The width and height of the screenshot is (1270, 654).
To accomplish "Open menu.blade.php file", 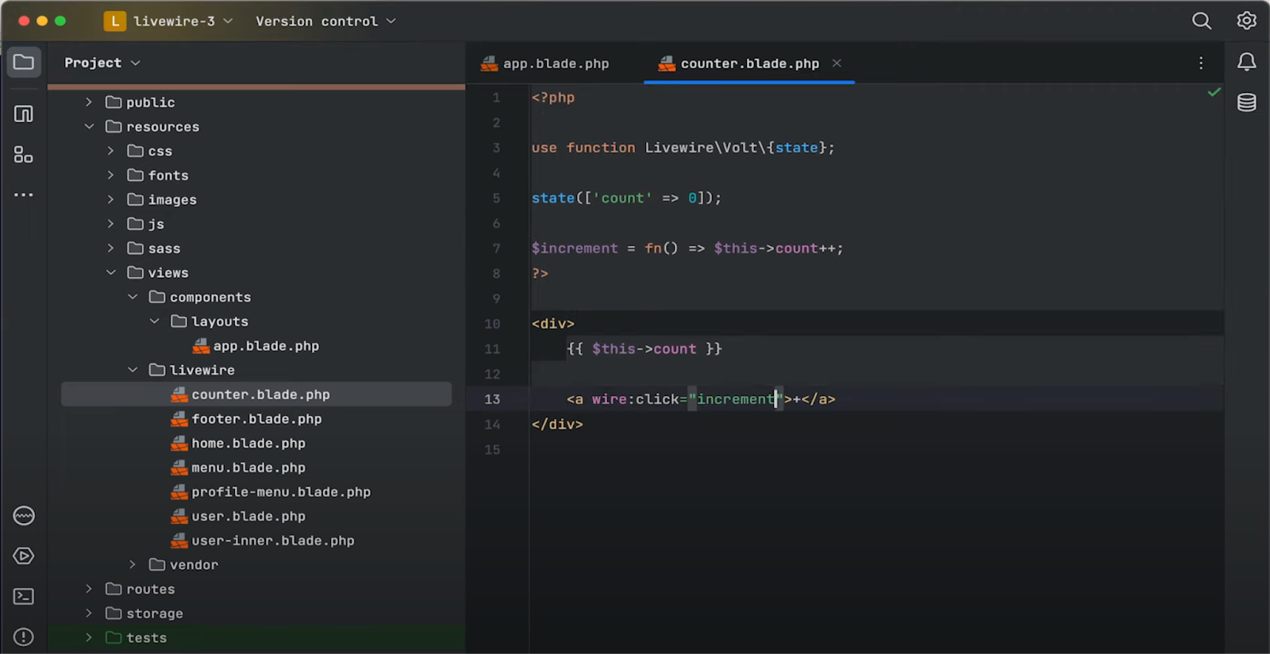I will pyautogui.click(x=239, y=467).
